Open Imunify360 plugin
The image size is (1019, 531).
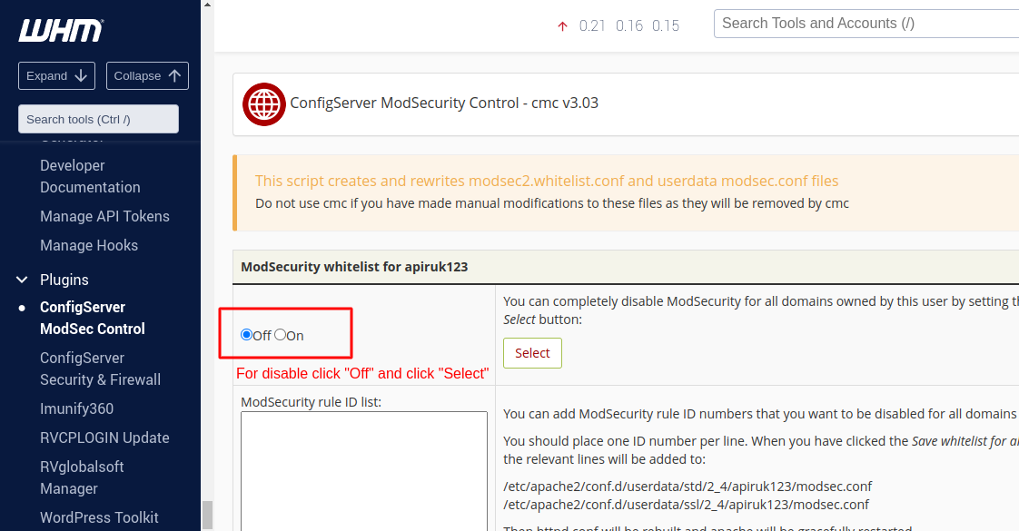76,409
